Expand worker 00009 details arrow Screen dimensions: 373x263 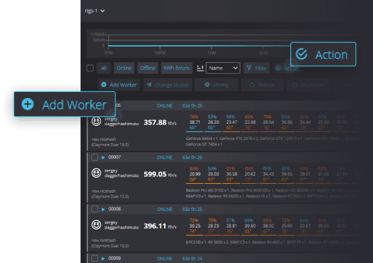click(x=103, y=258)
